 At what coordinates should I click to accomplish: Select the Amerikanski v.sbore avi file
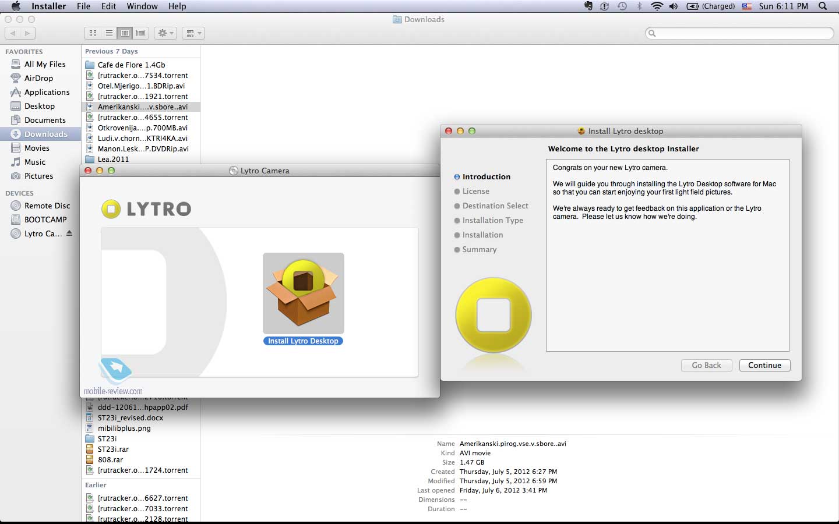(x=141, y=107)
